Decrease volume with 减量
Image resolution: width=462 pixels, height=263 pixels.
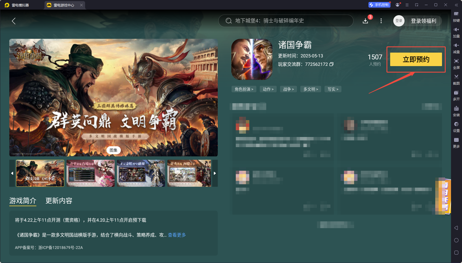(456, 48)
